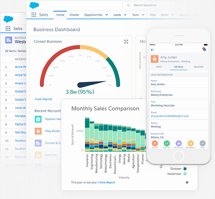Open the Meridian account in row 7
Screen dimensions: 215x199
pyautogui.click(x=20, y=116)
